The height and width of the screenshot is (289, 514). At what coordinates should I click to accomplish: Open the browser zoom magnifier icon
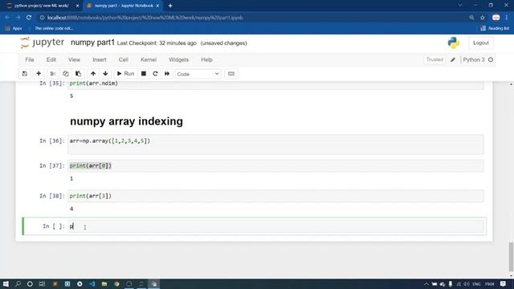(471, 18)
